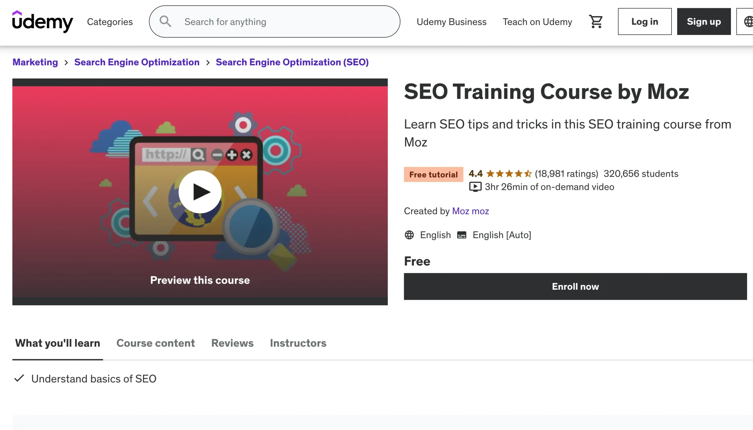Click the closed captions icon

[462, 235]
